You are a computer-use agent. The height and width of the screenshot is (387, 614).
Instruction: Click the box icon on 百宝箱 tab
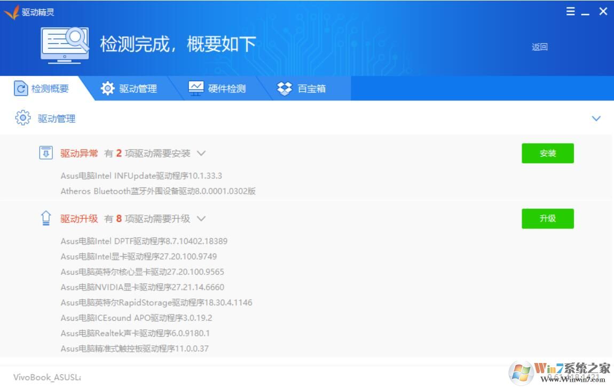point(283,88)
